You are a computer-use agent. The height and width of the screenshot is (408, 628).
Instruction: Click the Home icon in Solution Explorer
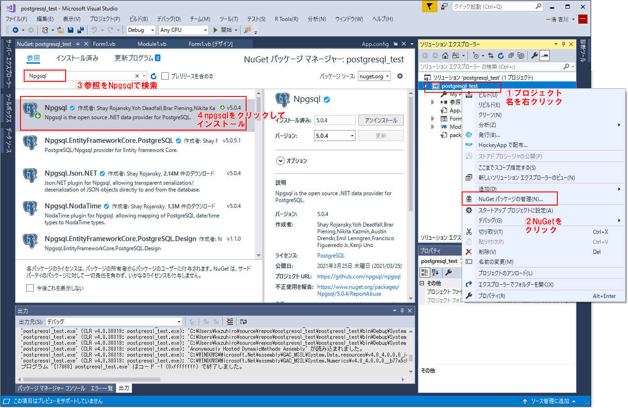click(445, 55)
